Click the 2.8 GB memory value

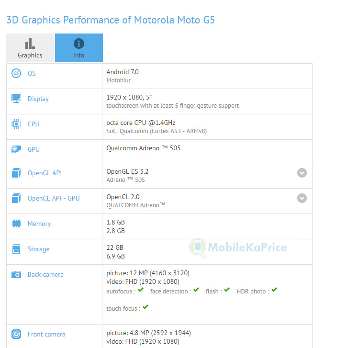coord(116,231)
